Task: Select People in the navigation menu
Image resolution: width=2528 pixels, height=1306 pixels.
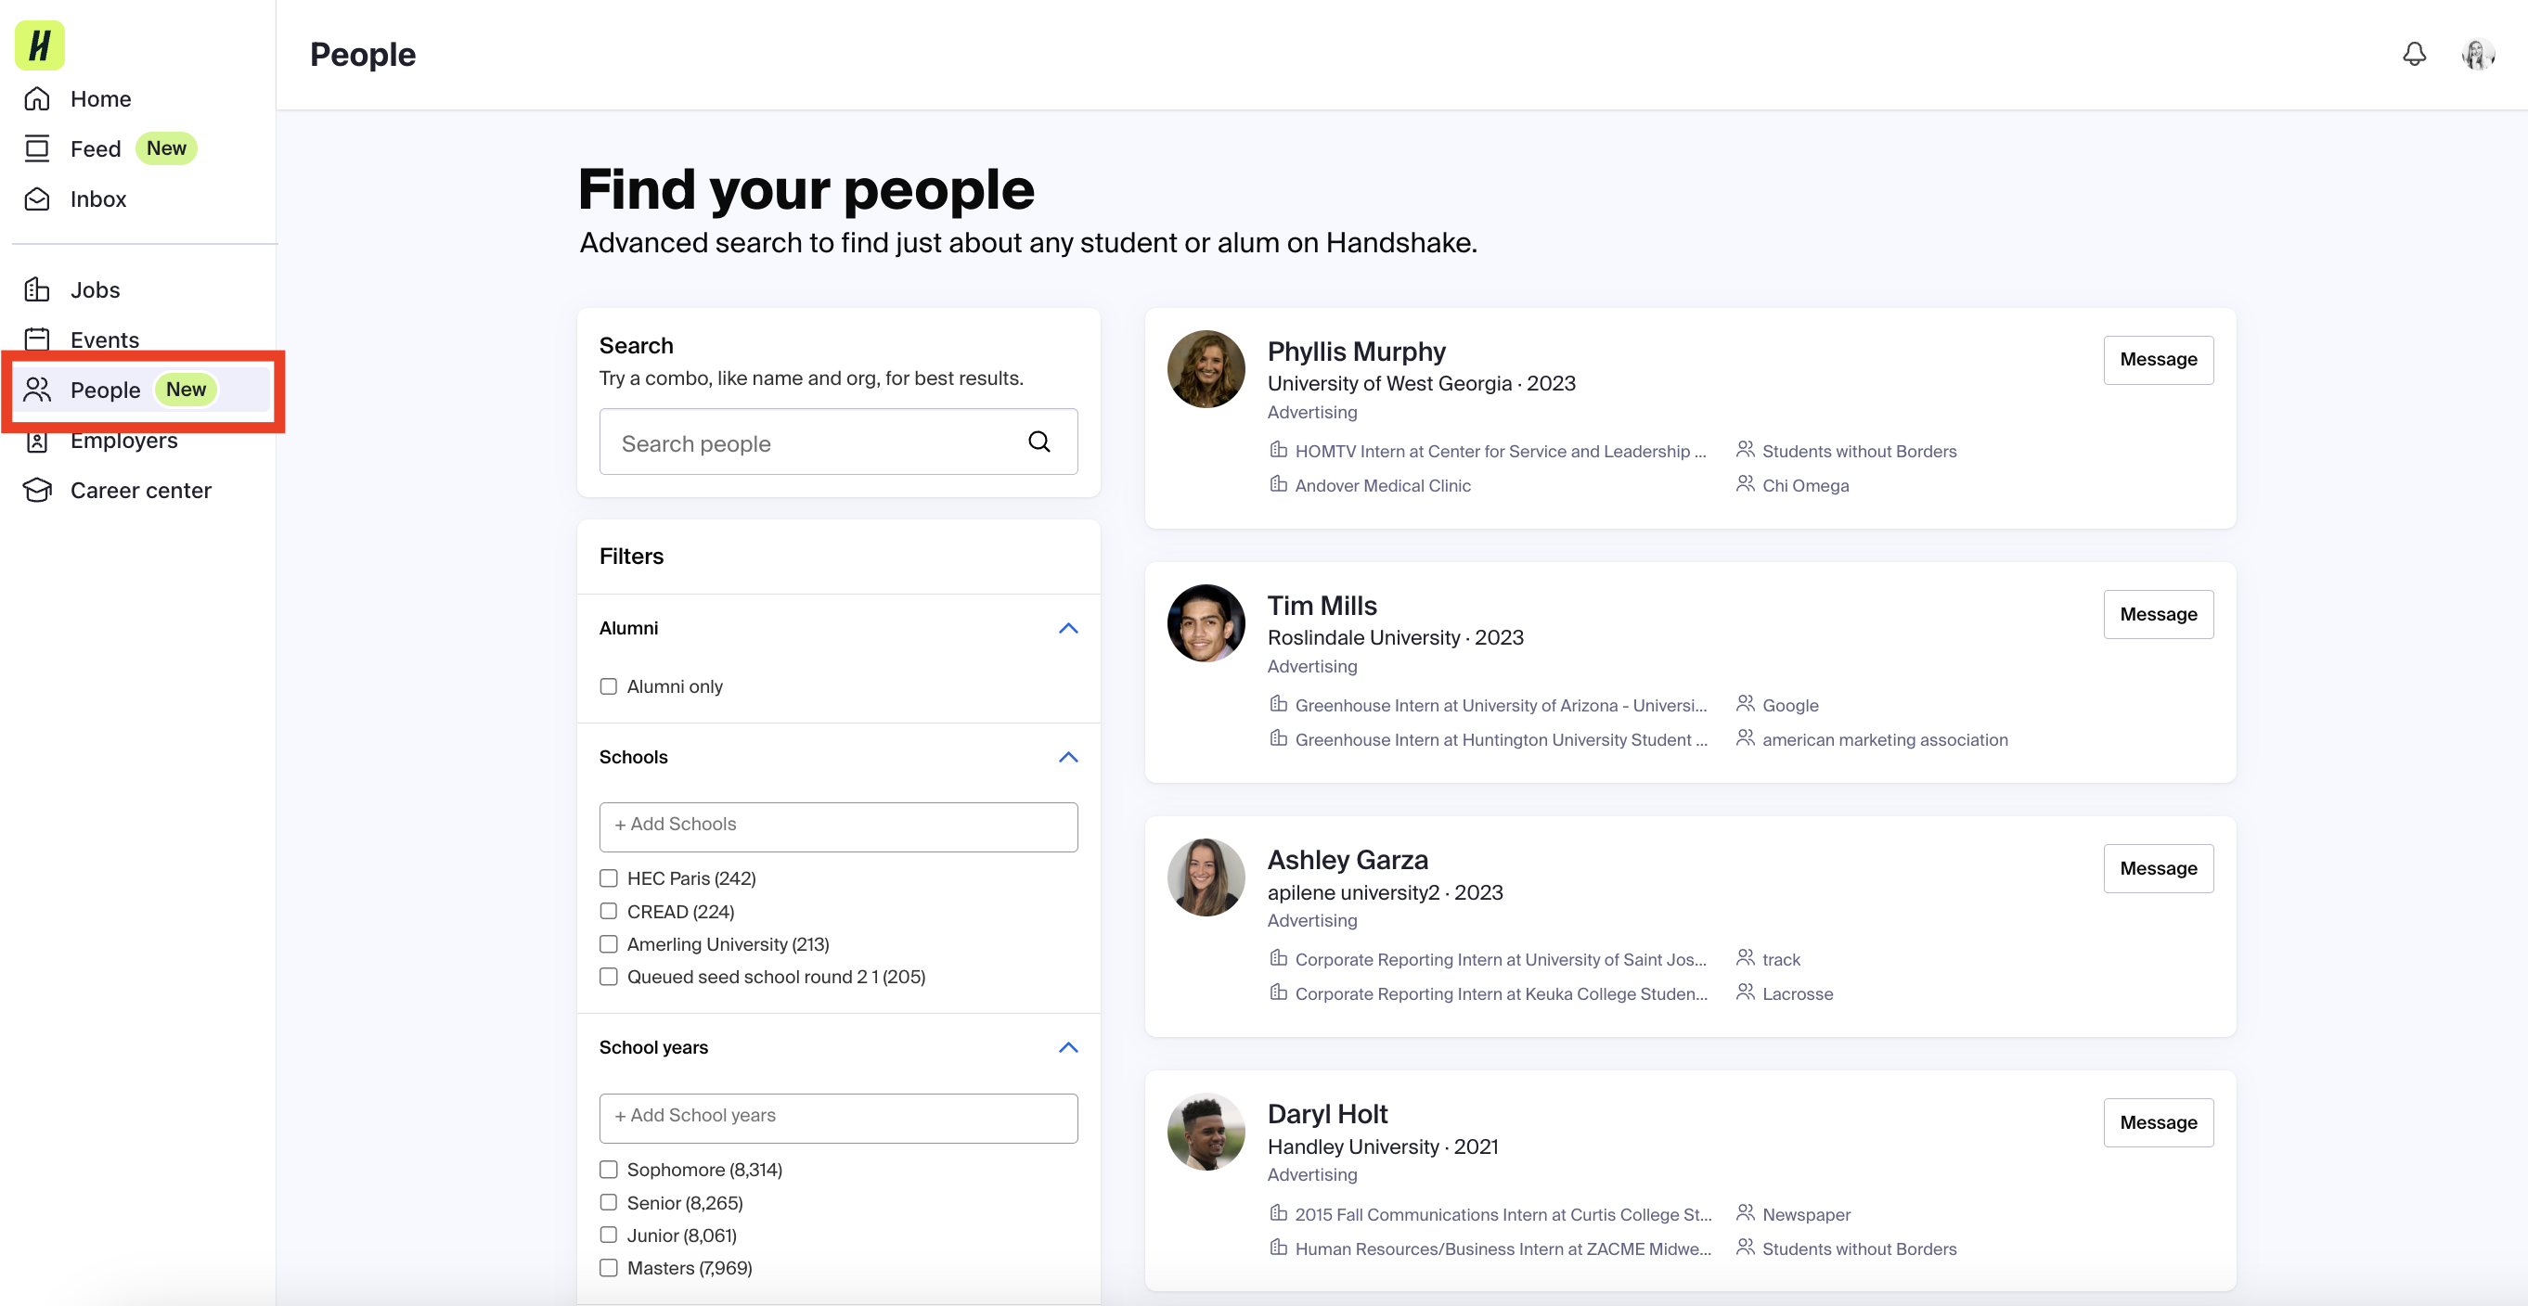Action: [106, 390]
